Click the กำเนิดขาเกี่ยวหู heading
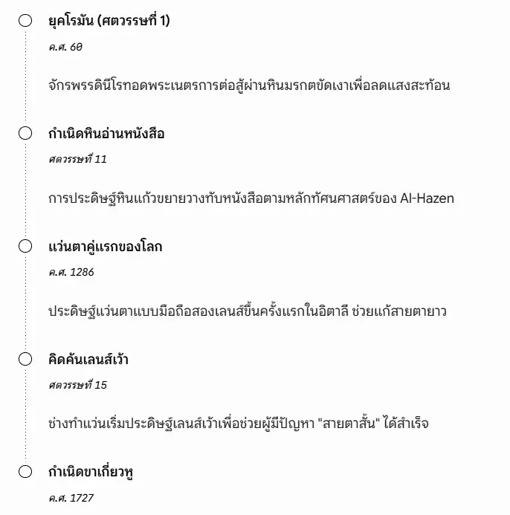 pyautogui.click(x=91, y=473)
